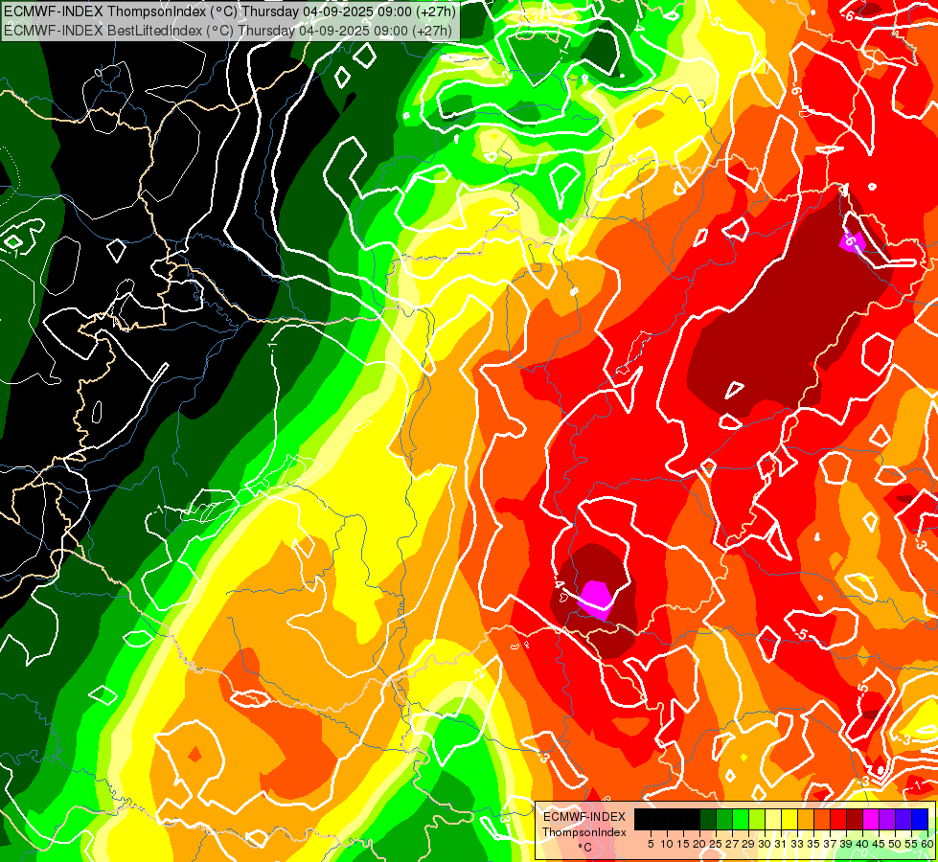
Task: Click the legend scale tick label '39'
Action: click(x=846, y=844)
